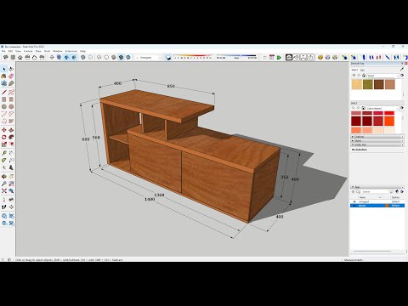Open Details menu in Tags panel
Screen dimensions: 408x306
(x=402, y=192)
